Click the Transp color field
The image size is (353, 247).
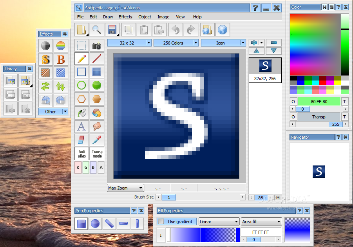(319, 117)
